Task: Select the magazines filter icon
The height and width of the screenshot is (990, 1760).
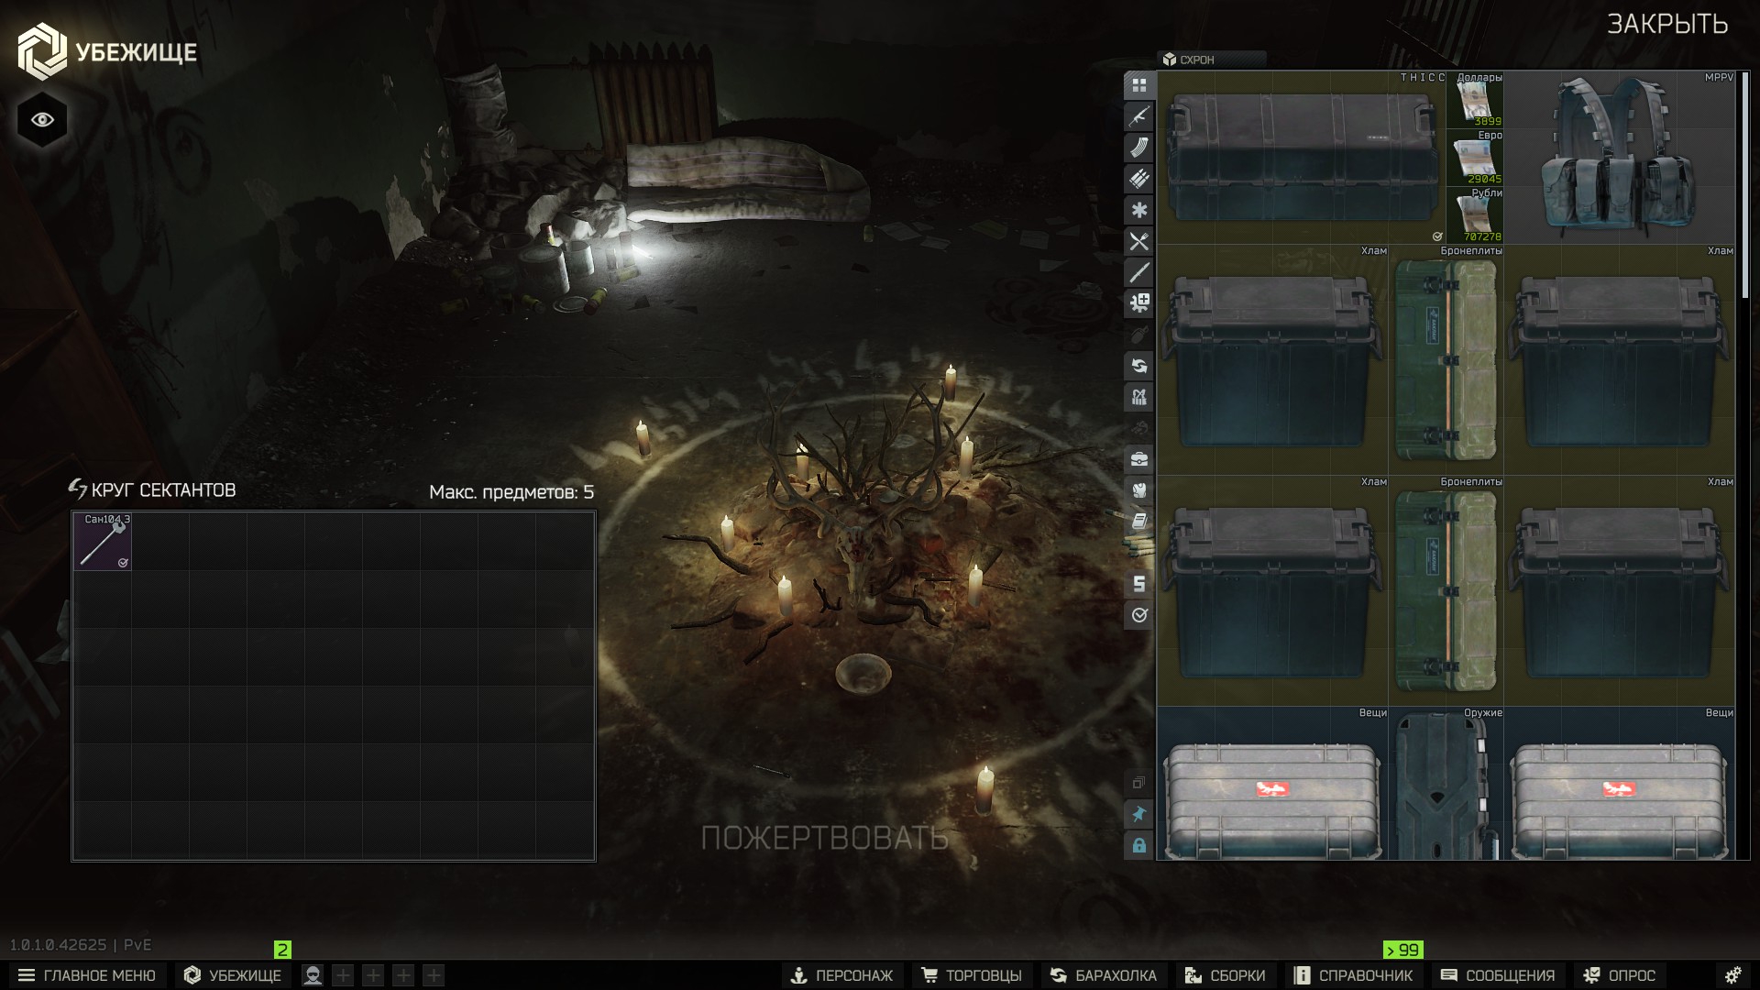Action: [1138, 148]
